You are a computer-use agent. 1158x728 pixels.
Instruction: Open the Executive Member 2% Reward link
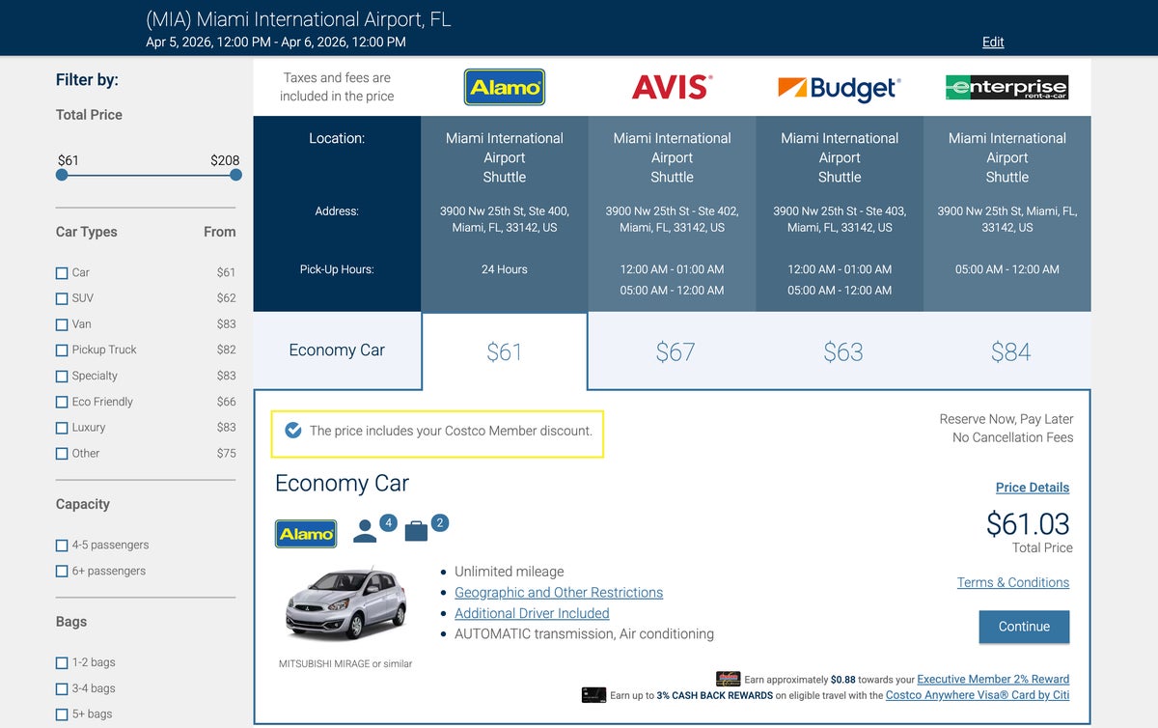pos(993,679)
